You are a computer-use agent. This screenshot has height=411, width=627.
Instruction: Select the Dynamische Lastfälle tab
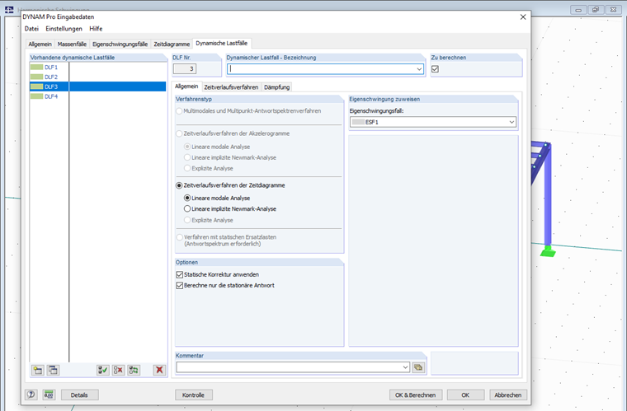click(x=222, y=43)
